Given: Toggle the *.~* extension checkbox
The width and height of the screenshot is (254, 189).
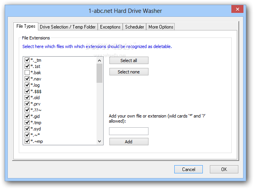Looking at the screenshot, I should 27,135.
